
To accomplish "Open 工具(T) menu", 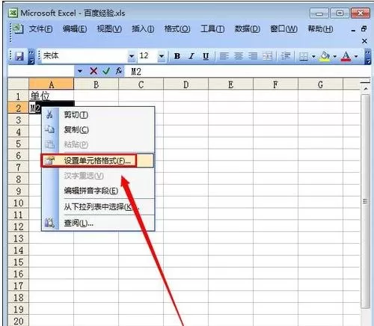I will pos(212,29).
